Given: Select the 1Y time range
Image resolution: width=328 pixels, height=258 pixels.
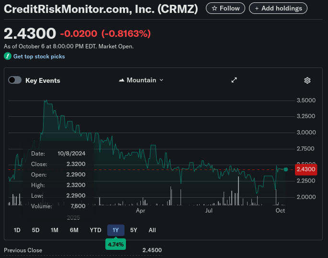Looking at the screenshot, I should (115, 230).
